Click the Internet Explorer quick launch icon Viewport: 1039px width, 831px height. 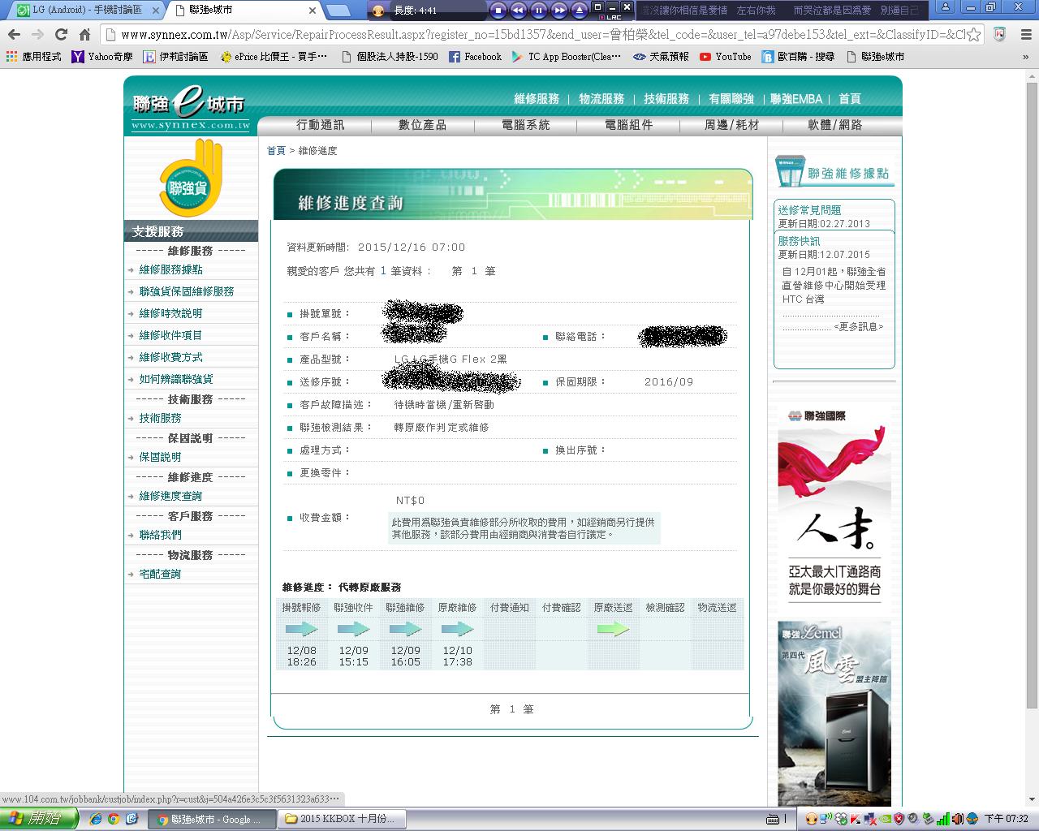(x=96, y=819)
